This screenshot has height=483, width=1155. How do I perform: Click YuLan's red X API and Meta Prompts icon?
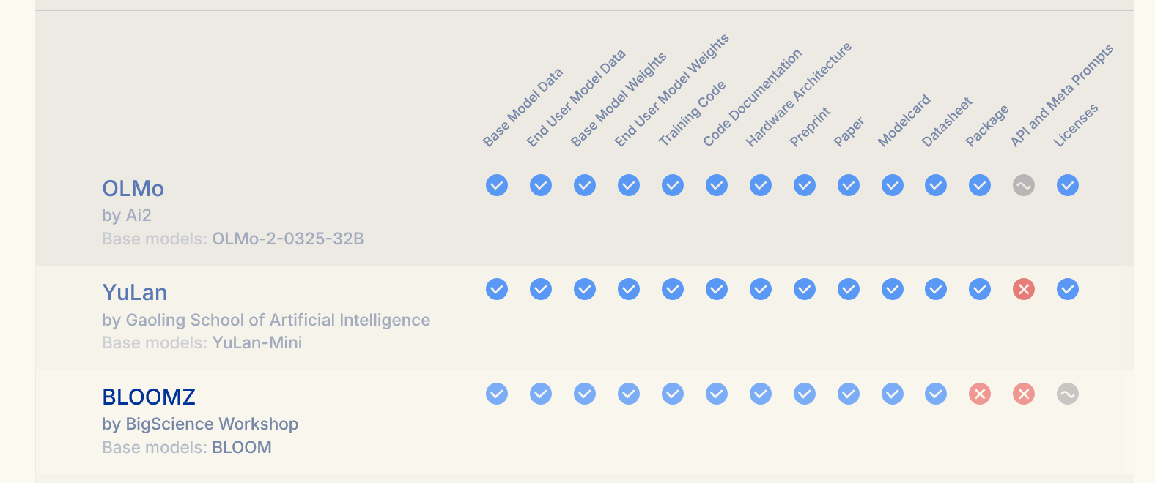coord(1024,289)
